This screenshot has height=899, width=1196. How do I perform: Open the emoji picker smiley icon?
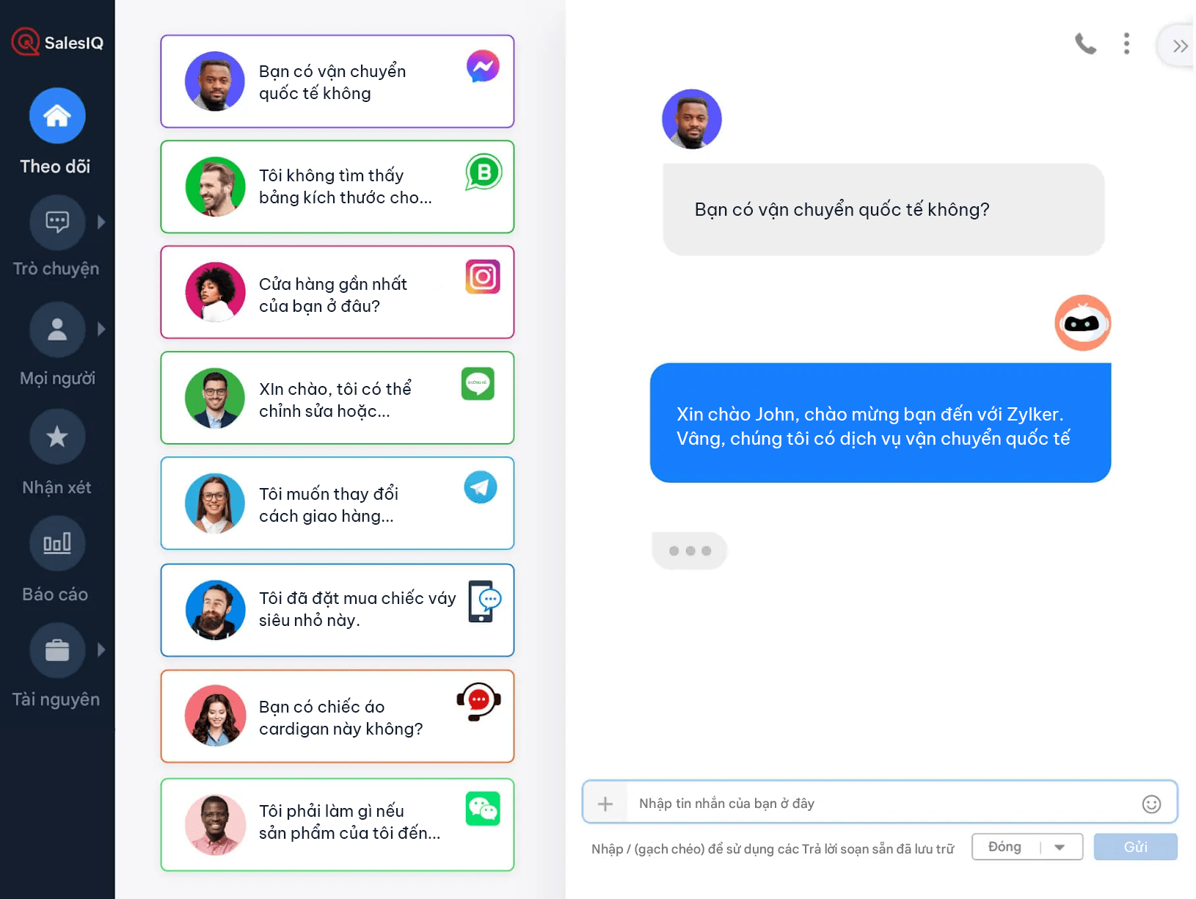click(1151, 804)
